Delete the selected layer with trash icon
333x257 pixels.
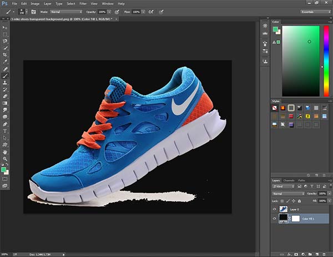pyautogui.click(x=324, y=254)
